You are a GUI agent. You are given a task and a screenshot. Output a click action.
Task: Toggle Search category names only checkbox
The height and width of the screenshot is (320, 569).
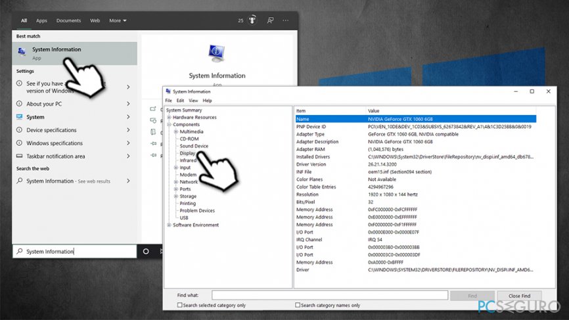[298, 305]
